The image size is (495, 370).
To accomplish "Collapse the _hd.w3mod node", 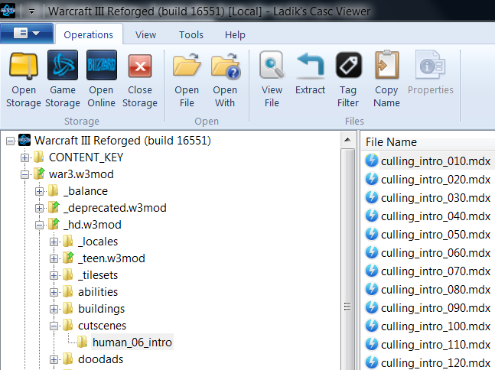I will [x=40, y=225].
